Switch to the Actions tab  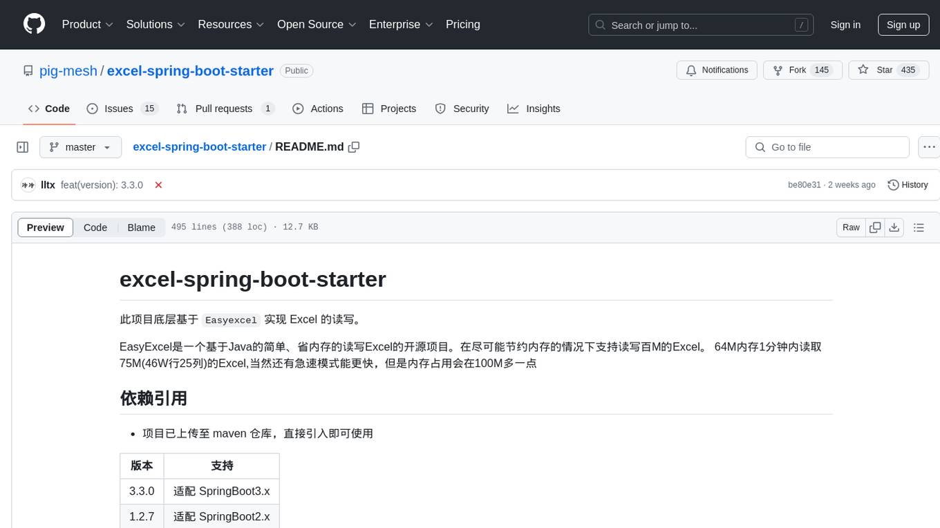point(318,109)
